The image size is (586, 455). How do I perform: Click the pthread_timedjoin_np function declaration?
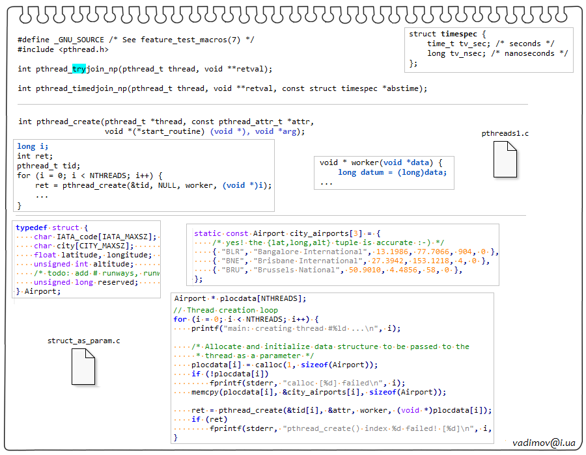(x=222, y=88)
